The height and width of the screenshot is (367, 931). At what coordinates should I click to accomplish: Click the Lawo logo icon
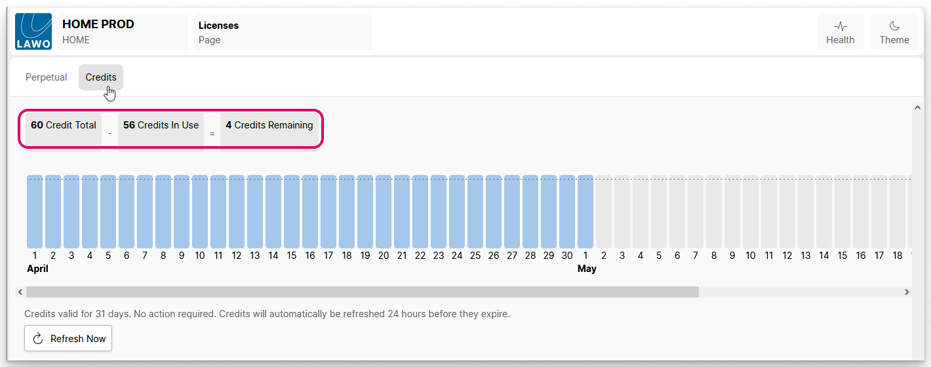tap(33, 31)
